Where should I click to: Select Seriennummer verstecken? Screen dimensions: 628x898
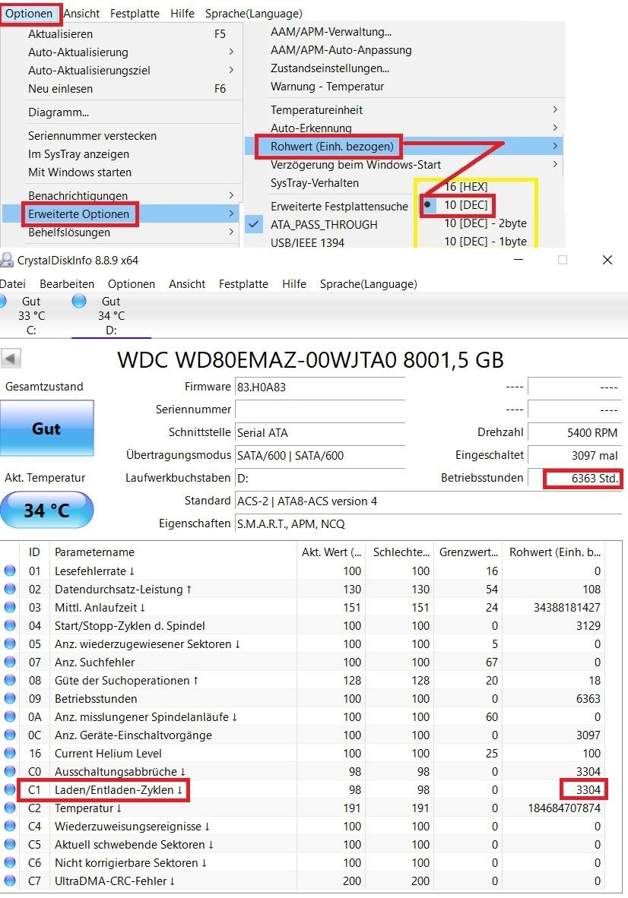point(121,136)
